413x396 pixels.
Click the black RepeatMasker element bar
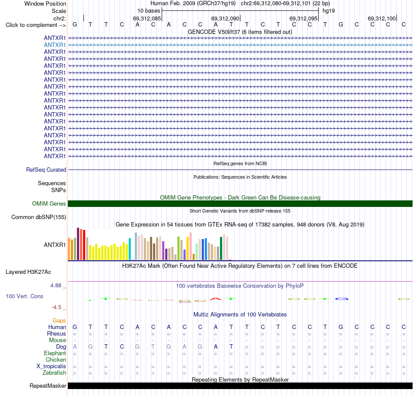pos(240,386)
